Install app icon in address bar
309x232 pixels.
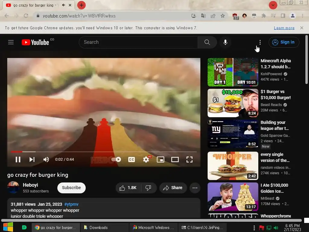(x=194, y=16)
